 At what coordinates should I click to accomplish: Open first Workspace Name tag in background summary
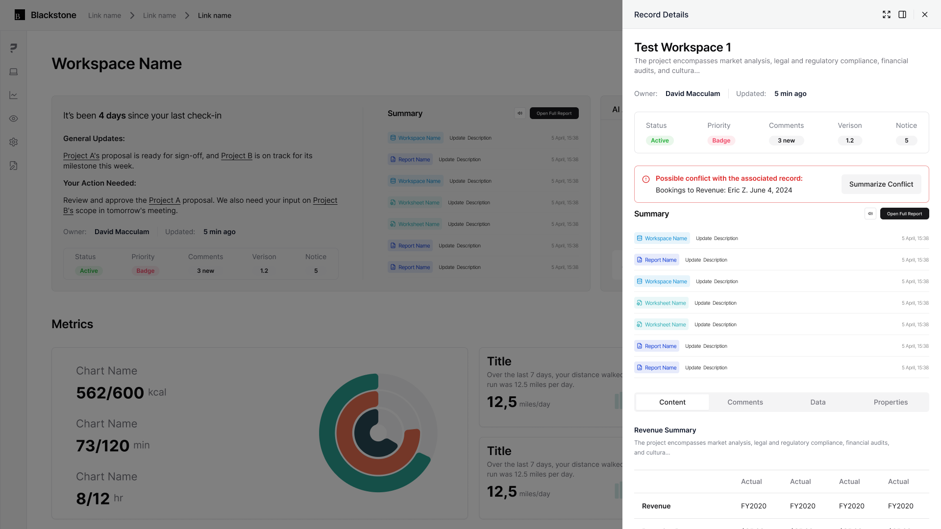coord(416,138)
